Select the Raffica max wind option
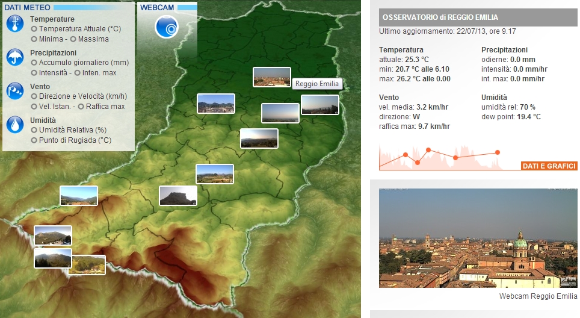The width and height of the screenshot is (580, 318). tap(81, 107)
